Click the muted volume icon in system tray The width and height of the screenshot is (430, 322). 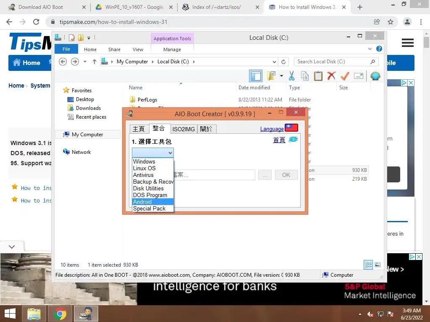370,314
